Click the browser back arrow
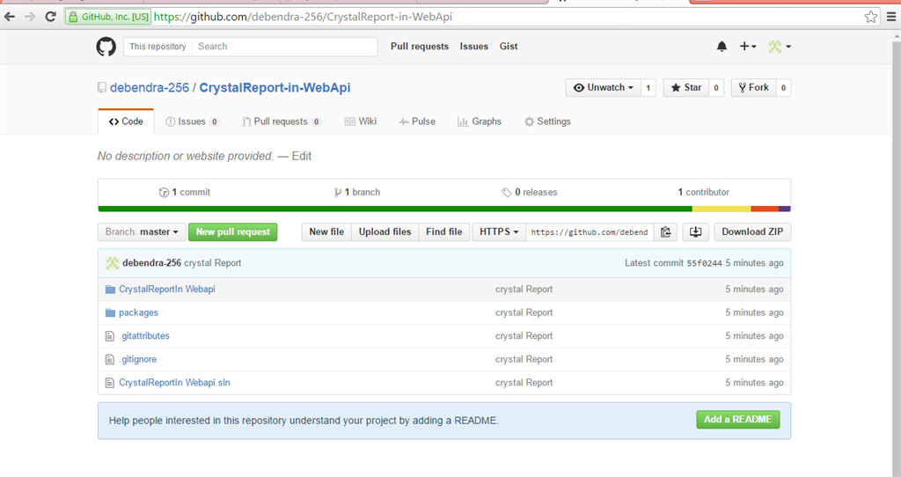Screen dimensions: 901x477 pos(10,17)
